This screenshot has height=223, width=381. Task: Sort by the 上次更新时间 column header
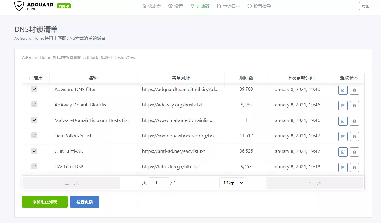pyautogui.click(x=301, y=78)
